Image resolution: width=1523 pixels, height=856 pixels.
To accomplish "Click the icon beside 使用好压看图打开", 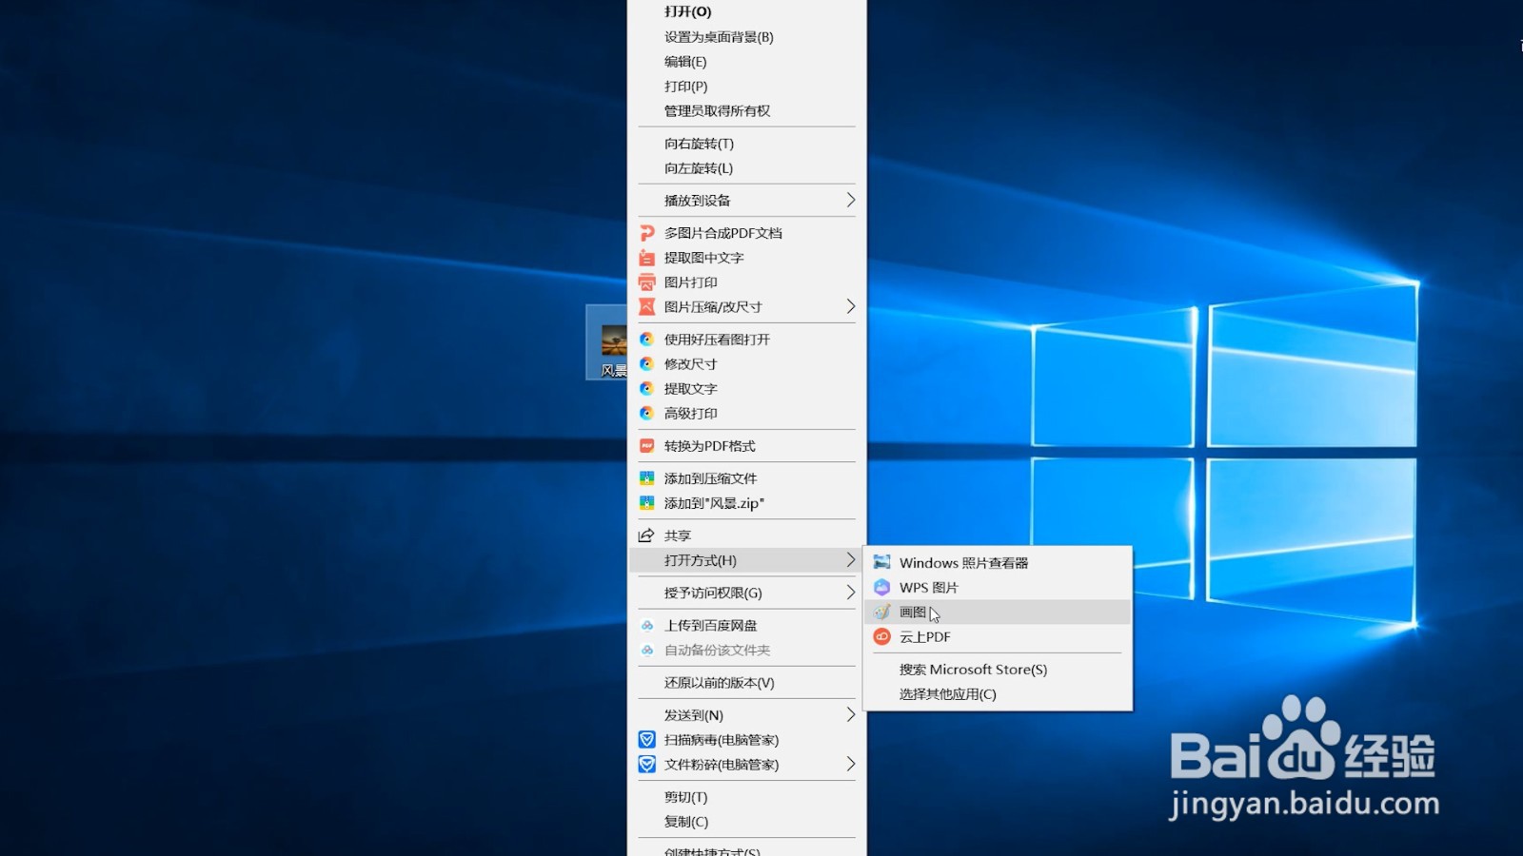I will [x=646, y=340].
